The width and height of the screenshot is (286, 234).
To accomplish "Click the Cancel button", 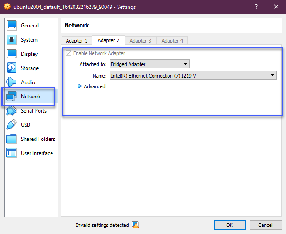I will [265, 225].
